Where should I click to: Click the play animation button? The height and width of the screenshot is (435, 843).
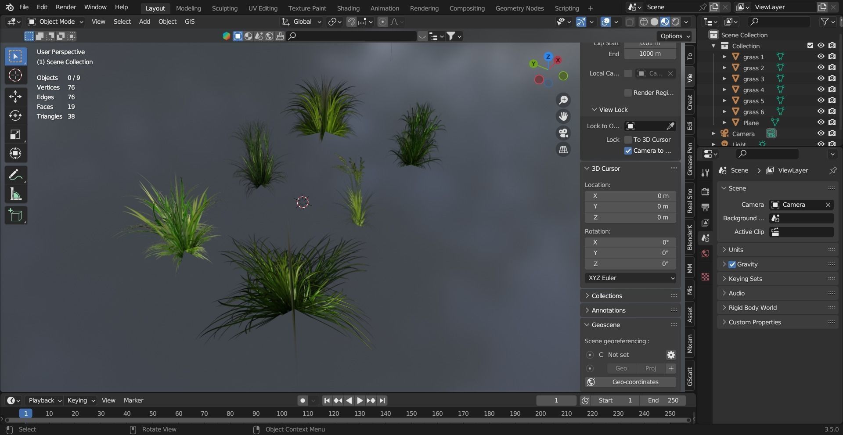[x=360, y=400]
